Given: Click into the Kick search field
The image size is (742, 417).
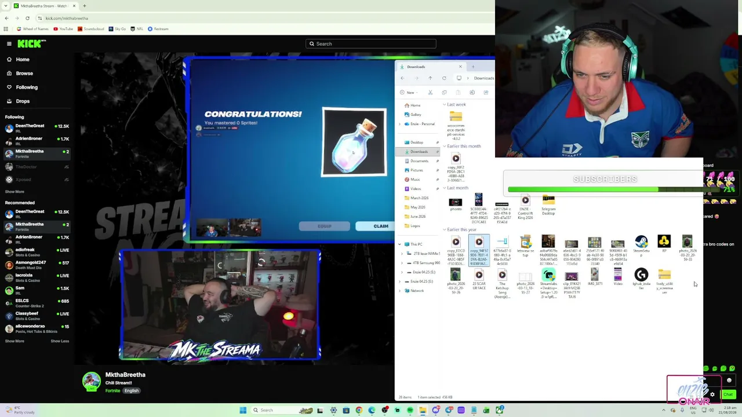Looking at the screenshot, I should click(x=371, y=44).
